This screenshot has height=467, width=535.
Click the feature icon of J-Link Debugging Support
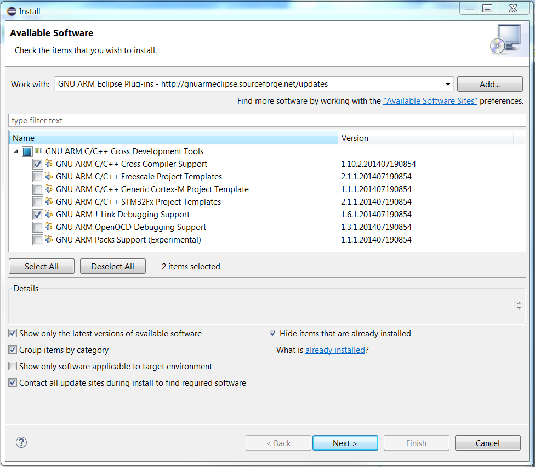pos(49,214)
